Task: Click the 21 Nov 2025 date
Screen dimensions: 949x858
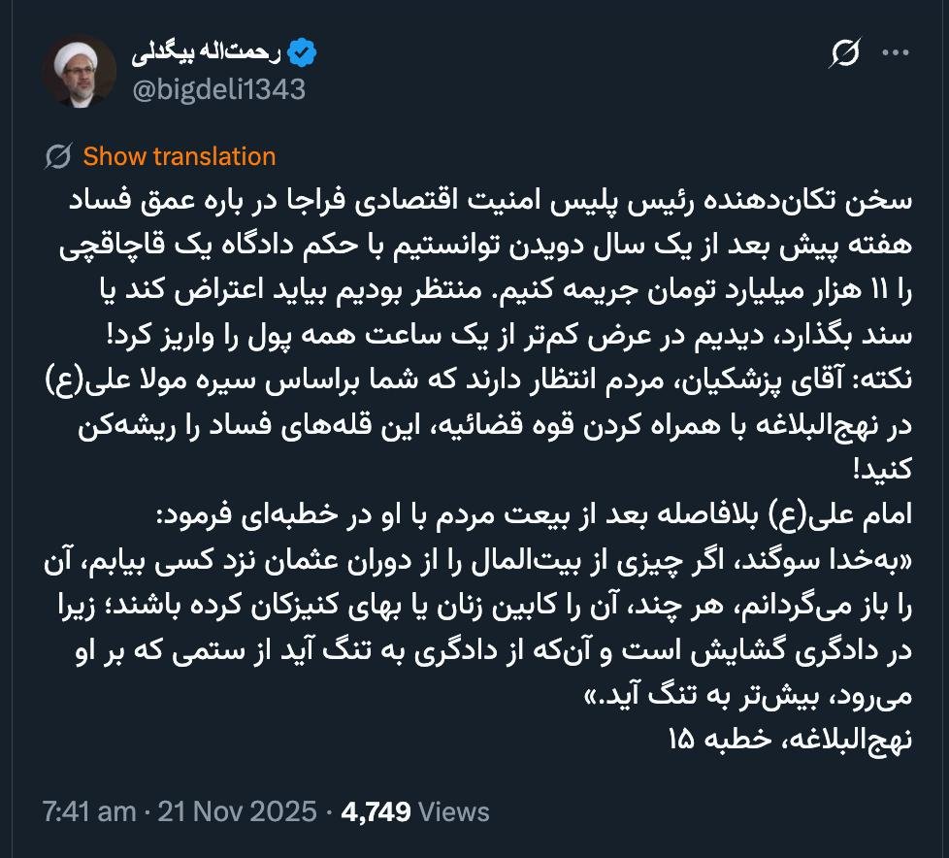Action: (x=236, y=811)
